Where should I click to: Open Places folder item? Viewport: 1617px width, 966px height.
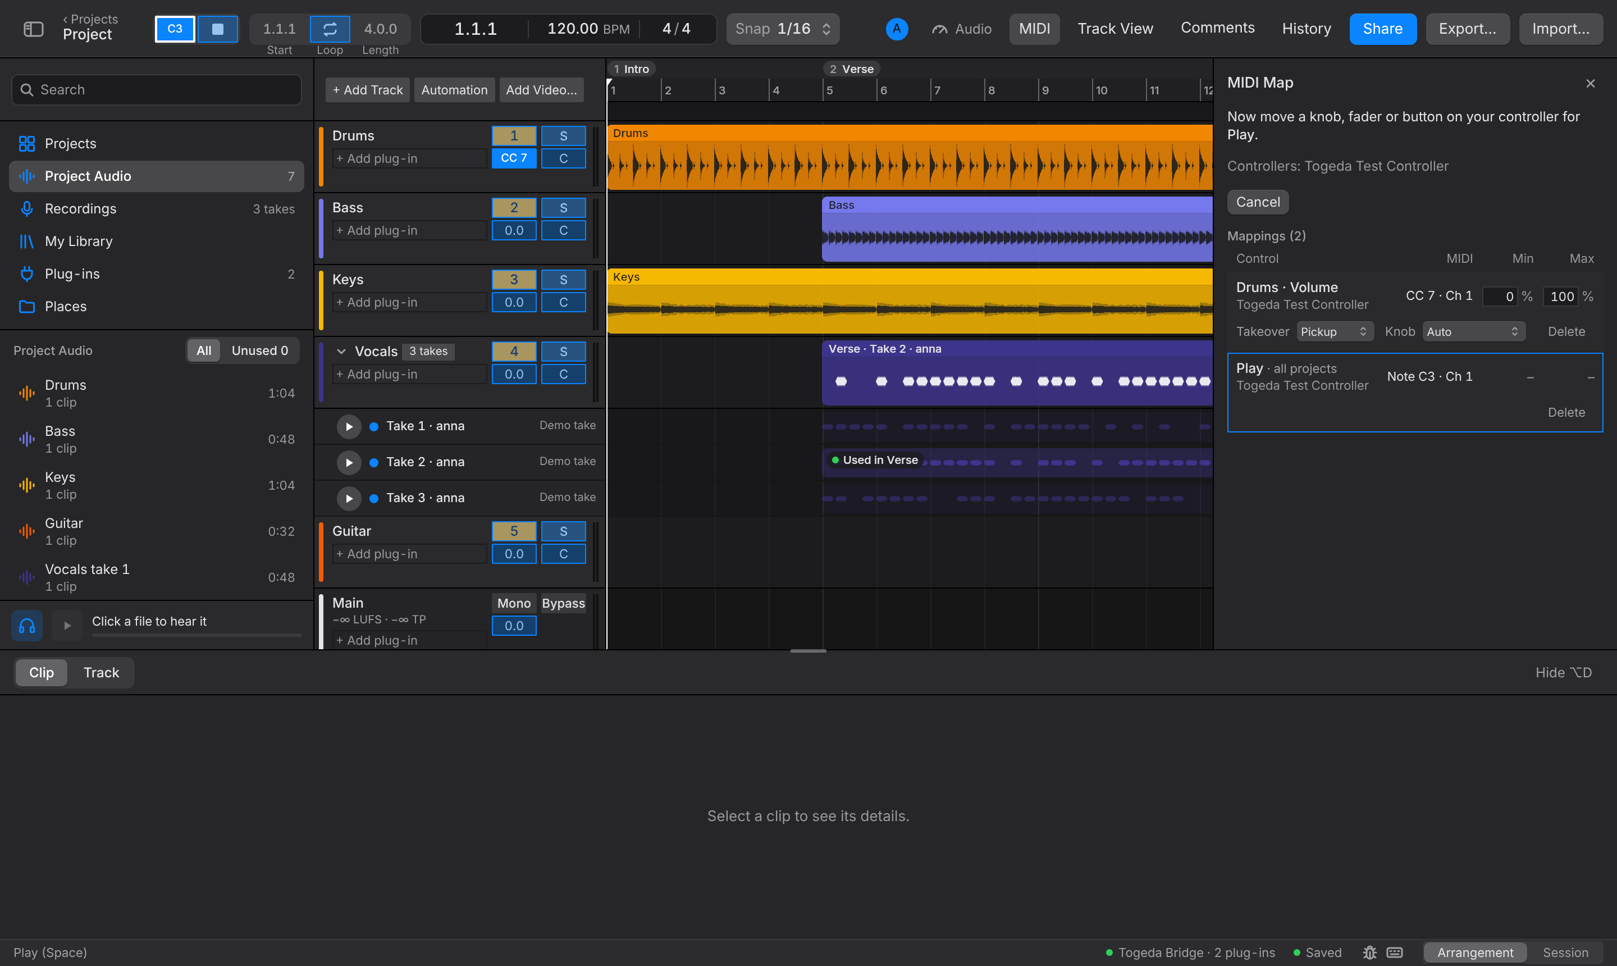coord(156,306)
